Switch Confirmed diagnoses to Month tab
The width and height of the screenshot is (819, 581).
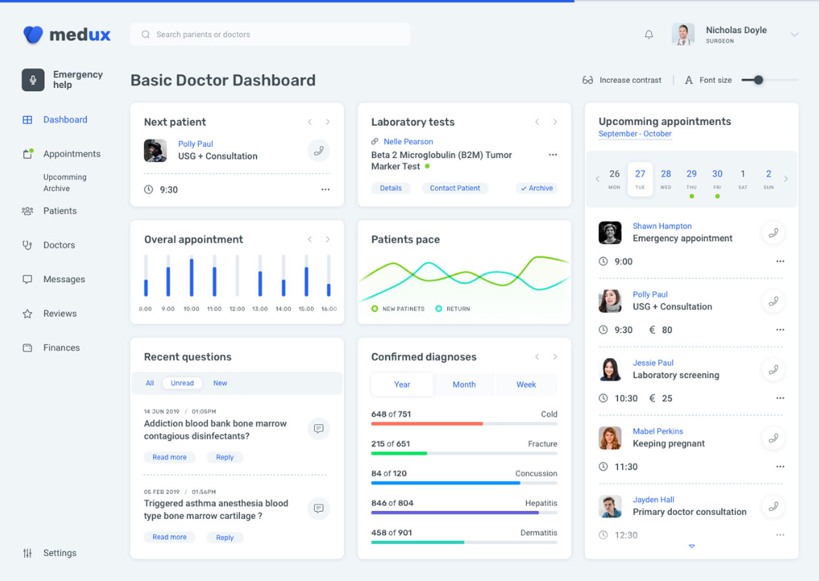tap(464, 384)
